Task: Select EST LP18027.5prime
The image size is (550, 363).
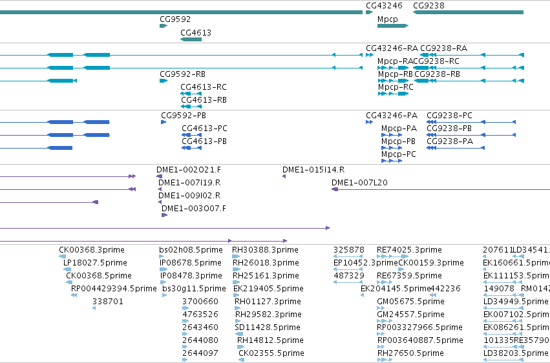Action: (x=95, y=263)
